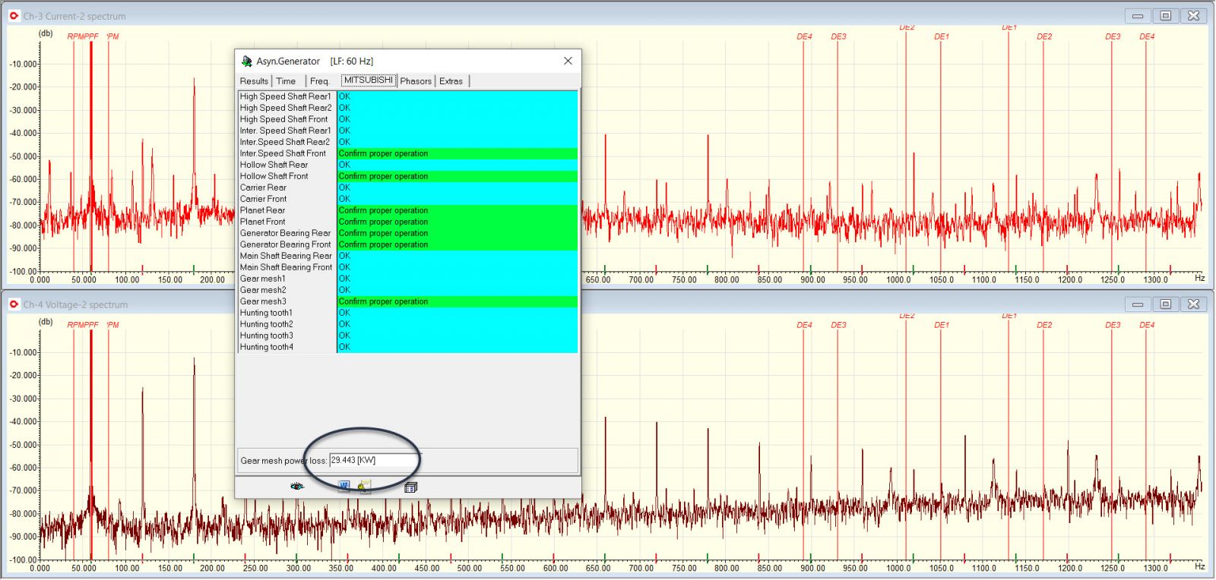Open the Extras tab

[x=451, y=81]
